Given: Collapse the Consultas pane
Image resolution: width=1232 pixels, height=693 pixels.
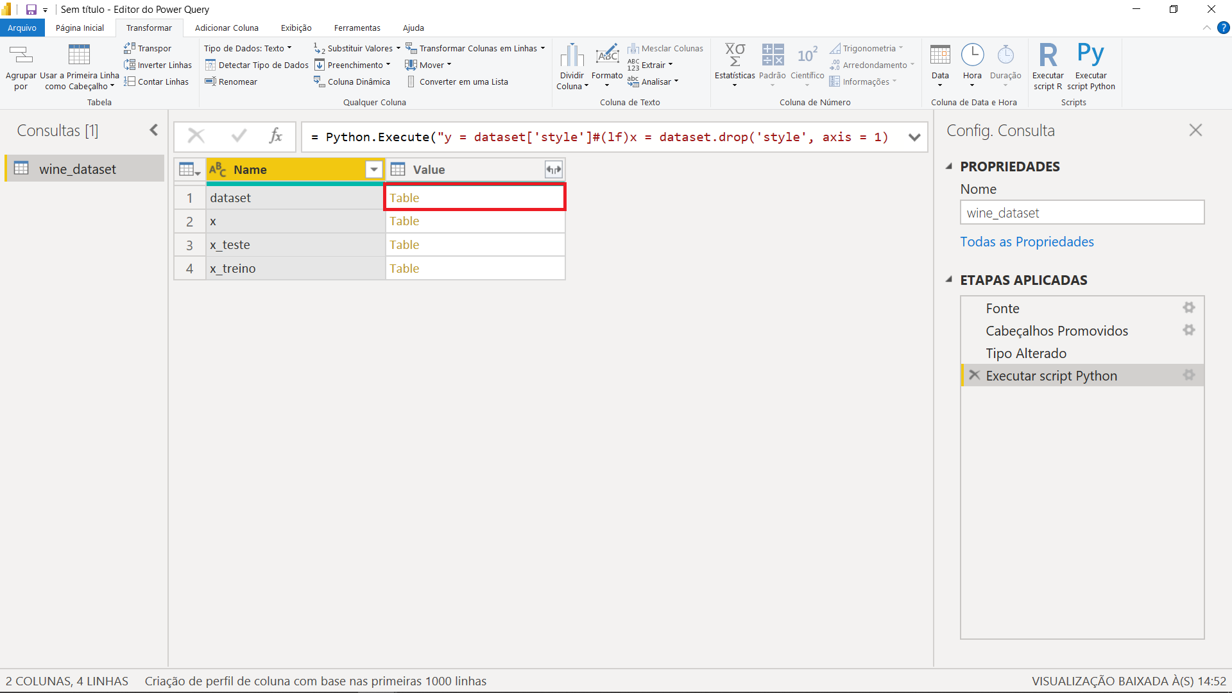Looking at the screenshot, I should click(153, 130).
